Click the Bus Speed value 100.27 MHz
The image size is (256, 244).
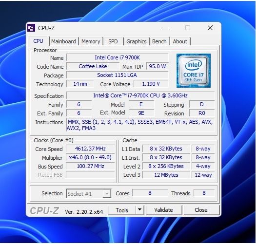90,166
